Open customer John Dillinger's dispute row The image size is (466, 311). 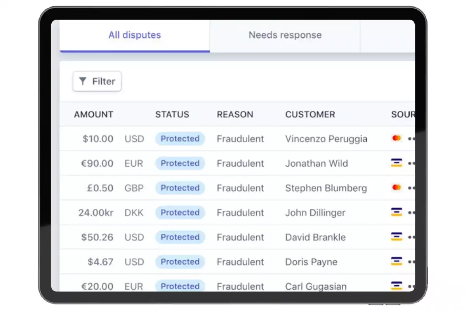point(315,213)
